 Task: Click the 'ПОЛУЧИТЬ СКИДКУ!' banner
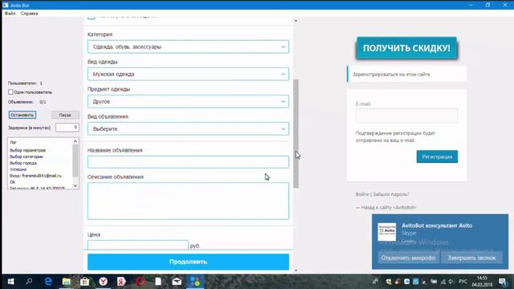point(406,48)
